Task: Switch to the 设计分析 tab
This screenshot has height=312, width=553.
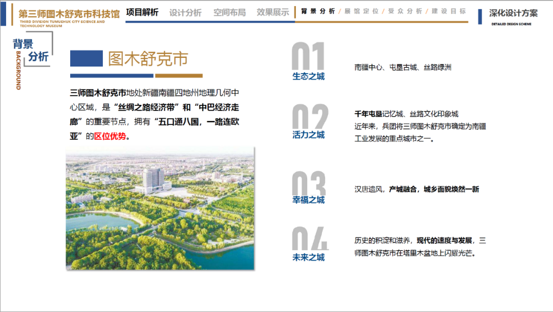Action: pos(185,13)
